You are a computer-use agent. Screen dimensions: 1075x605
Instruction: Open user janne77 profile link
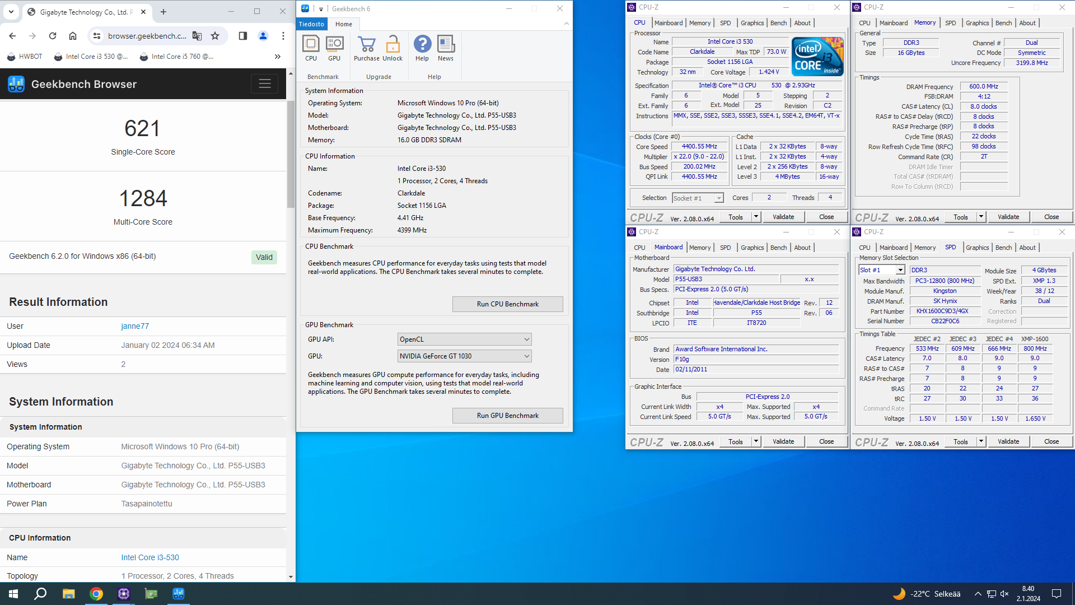click(x=135, y=326)
